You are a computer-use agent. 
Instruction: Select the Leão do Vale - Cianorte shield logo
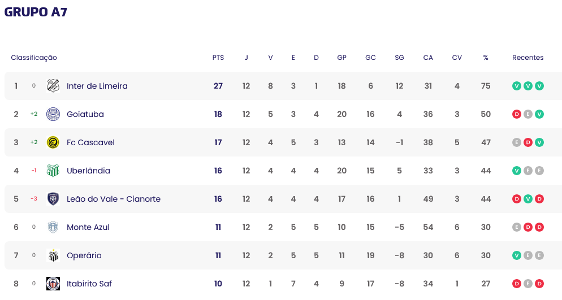click(x=53, y=199)
